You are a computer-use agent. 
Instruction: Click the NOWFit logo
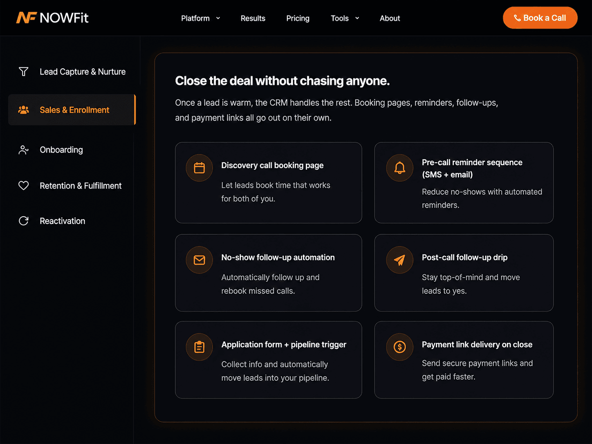click(52, 18)
